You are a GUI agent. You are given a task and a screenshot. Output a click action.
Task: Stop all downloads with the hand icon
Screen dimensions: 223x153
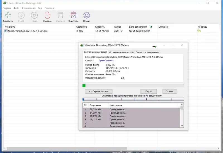(x=47, y=15)
